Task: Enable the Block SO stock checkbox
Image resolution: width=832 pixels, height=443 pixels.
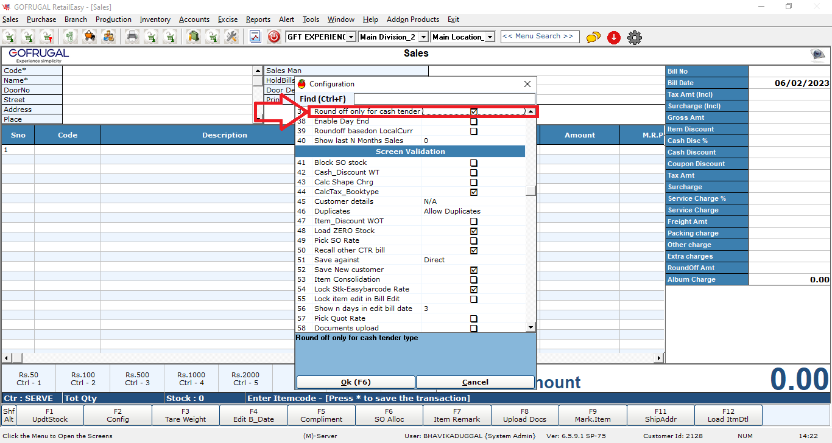Action: [474, 163]
